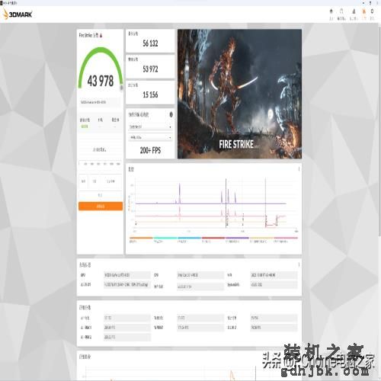Open the Home icon in top navigation
Image resolution: width=381 pixels, height=381 pixels.
pyautogui.click(x=331, y=11)
